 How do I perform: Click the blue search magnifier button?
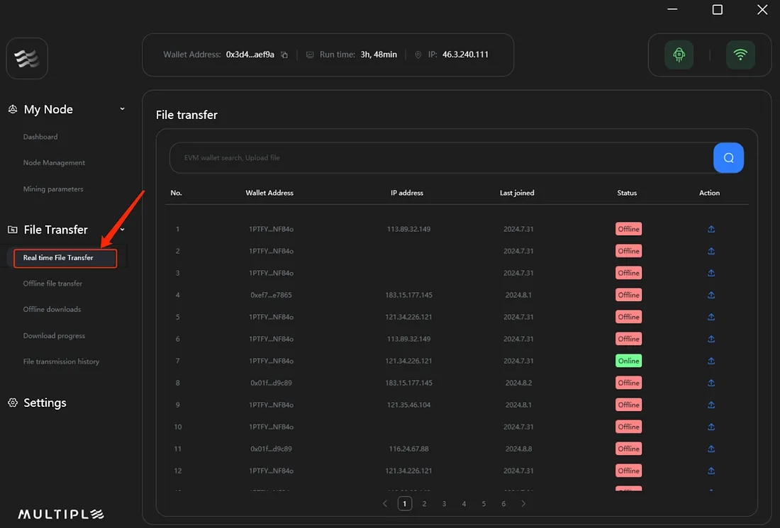click(x=728, y=158)
